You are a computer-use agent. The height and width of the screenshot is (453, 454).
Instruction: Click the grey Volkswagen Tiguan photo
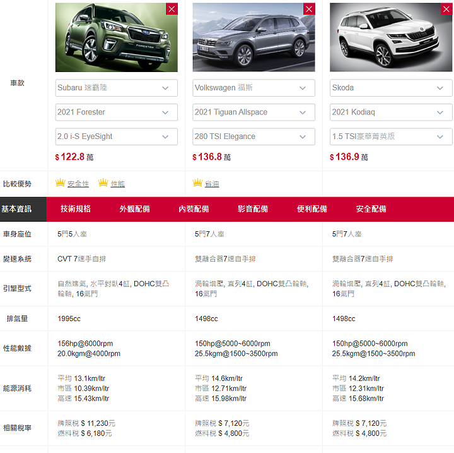point(253,37)
